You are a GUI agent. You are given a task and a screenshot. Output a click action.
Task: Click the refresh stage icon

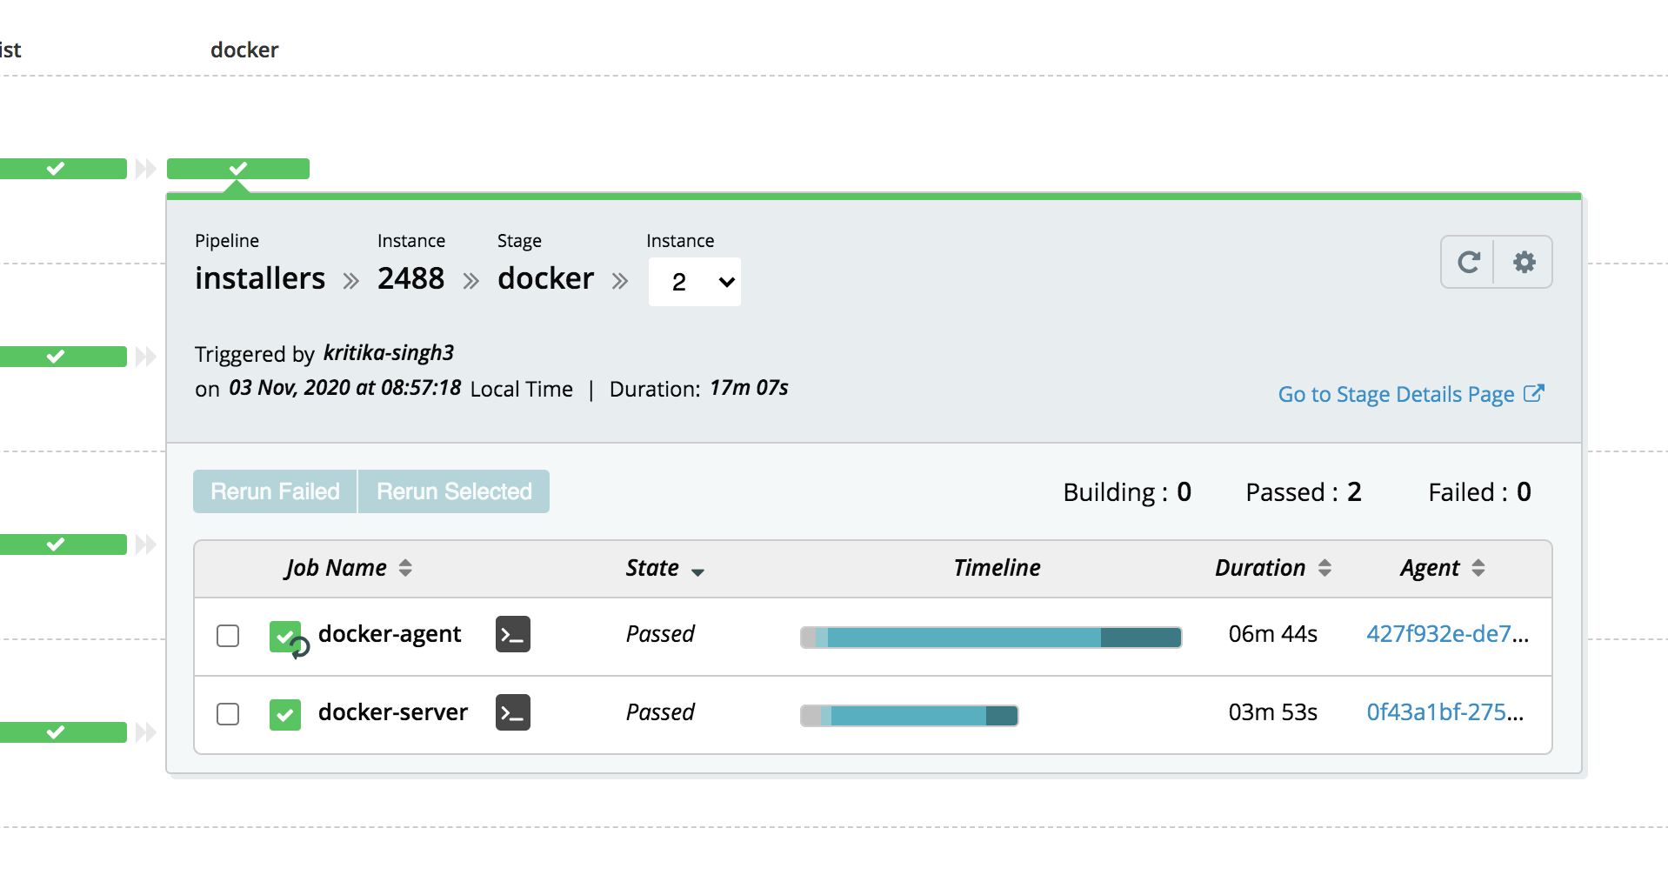coord(1468,262)
